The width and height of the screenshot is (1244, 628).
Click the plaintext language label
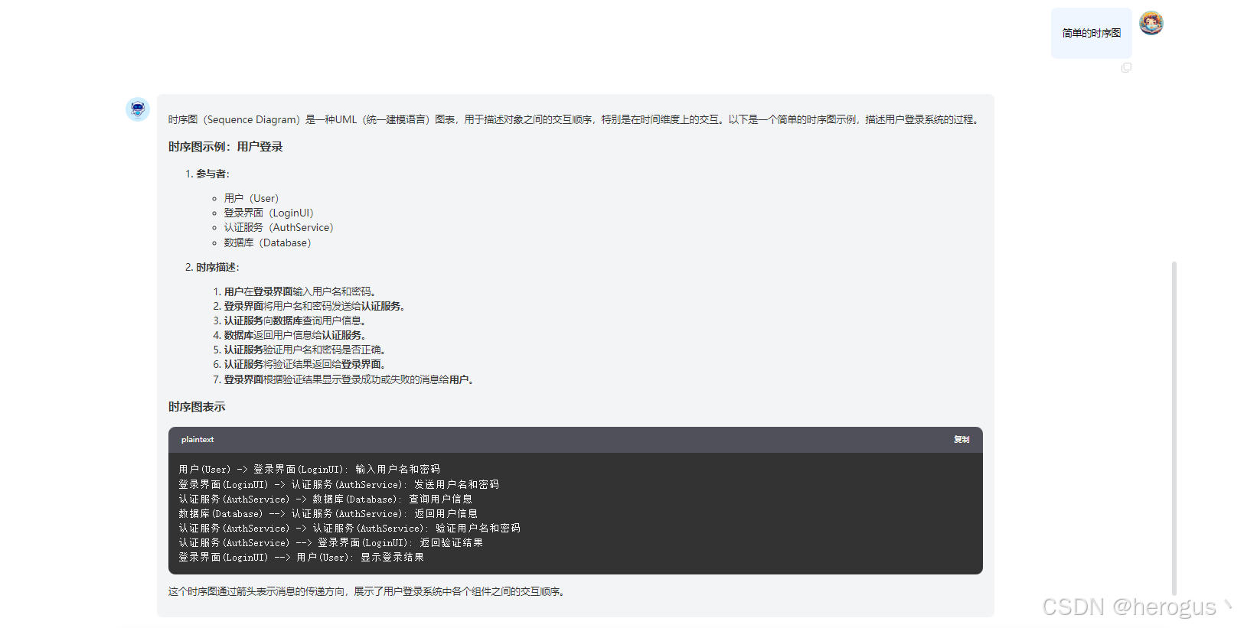coord(198,440)
